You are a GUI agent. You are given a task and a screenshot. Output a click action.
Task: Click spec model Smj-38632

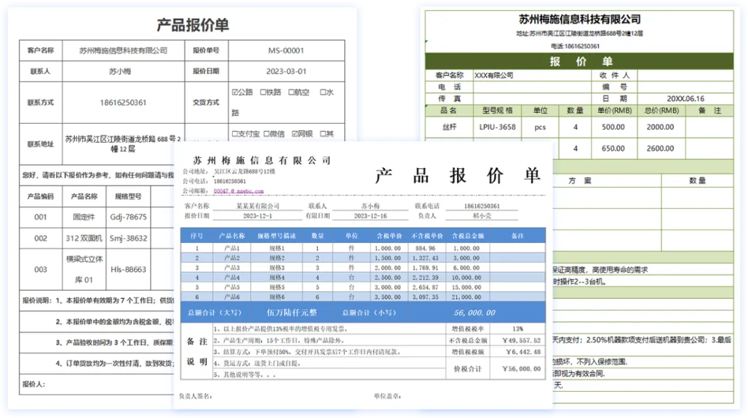click(x=128, y=238)
